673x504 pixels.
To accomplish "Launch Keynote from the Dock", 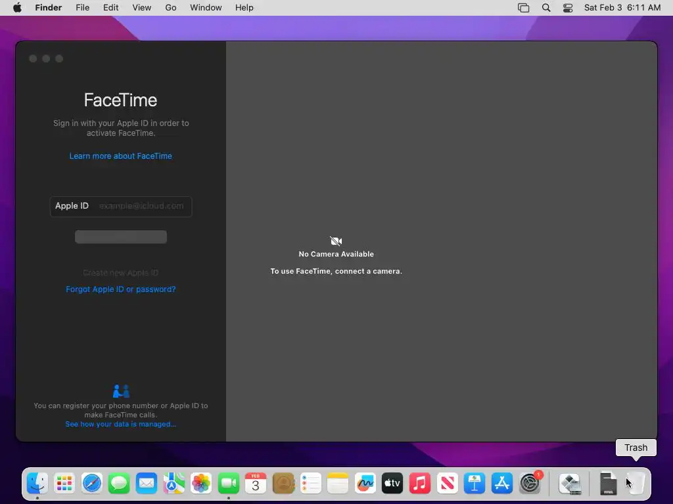I will coord(475,484).
